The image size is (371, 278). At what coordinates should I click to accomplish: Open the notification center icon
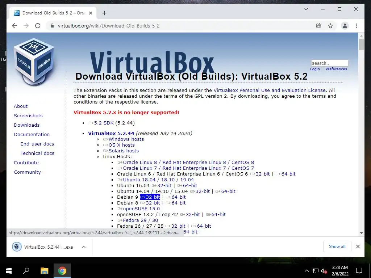pos(359,271)
